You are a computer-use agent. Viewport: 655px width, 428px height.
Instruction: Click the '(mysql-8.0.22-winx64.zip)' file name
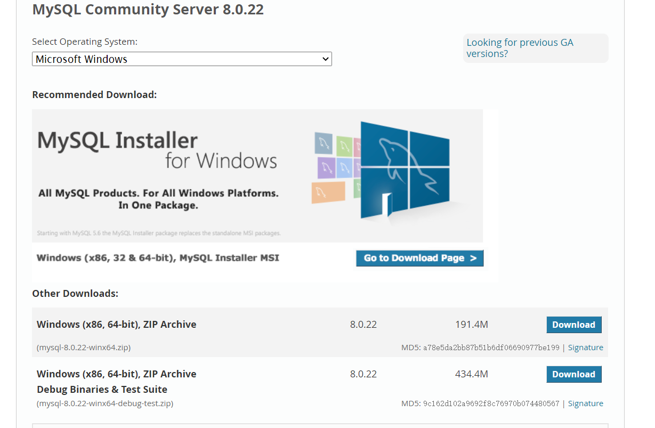[84, 348]
